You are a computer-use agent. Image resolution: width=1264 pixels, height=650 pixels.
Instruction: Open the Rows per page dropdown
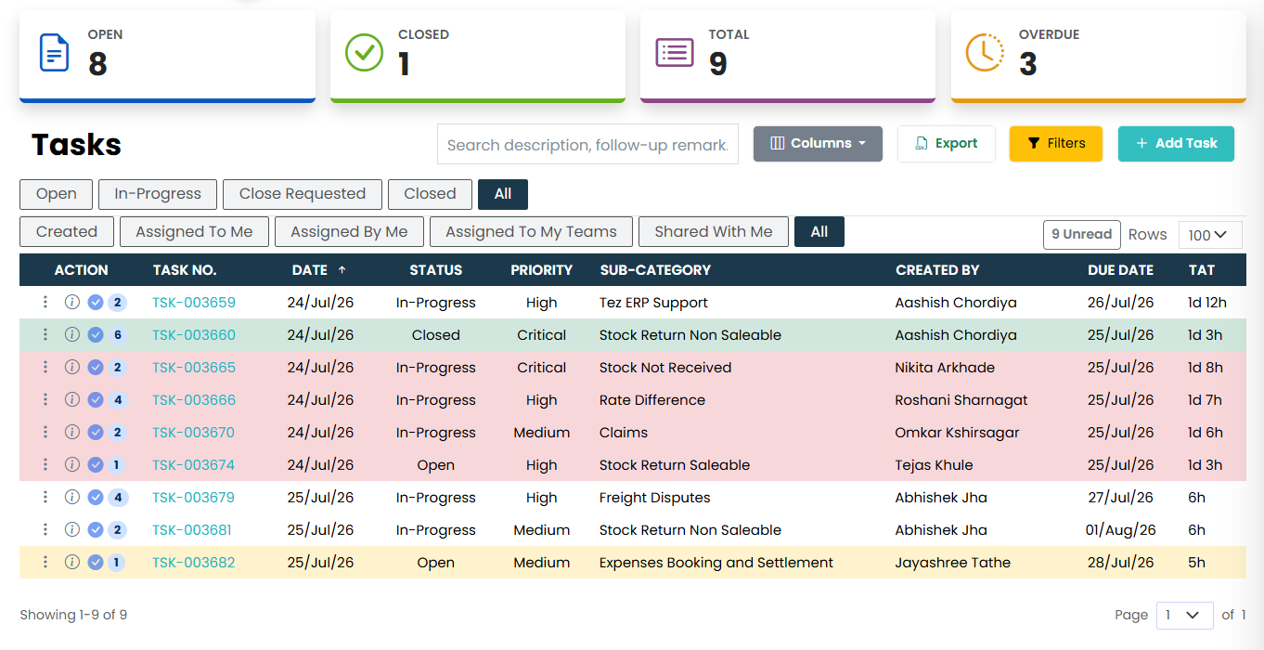point(1208,235)
